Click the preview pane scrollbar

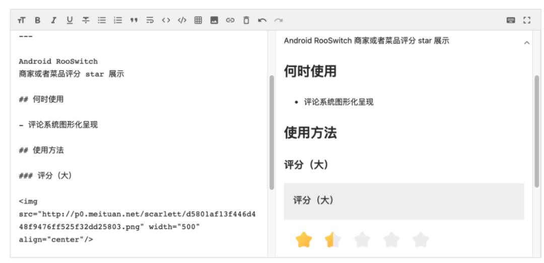pyautogui.click(x=537, y=132)
